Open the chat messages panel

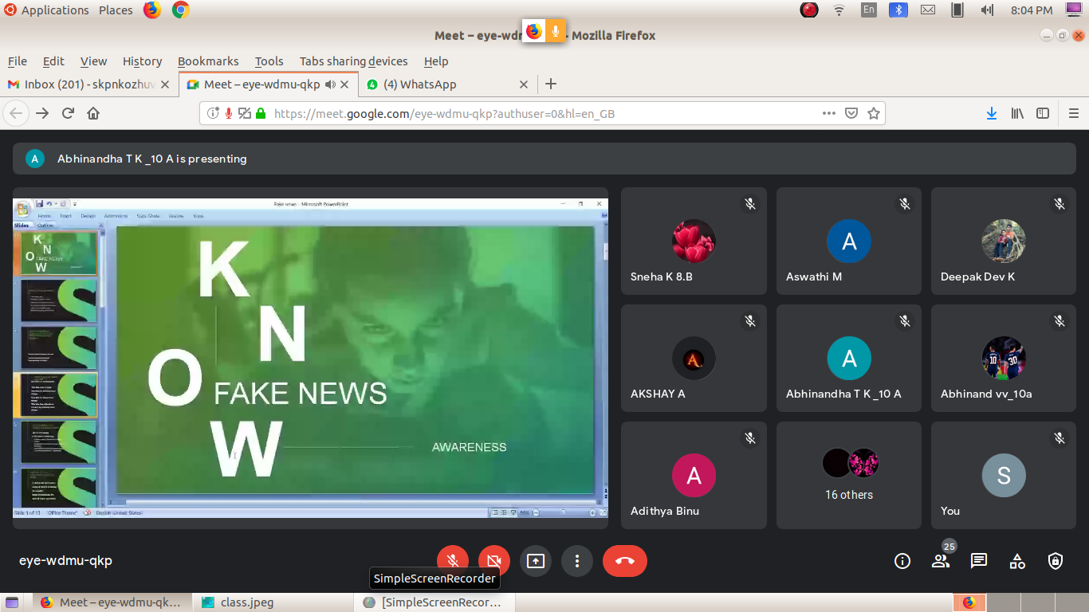click(979, 561)
